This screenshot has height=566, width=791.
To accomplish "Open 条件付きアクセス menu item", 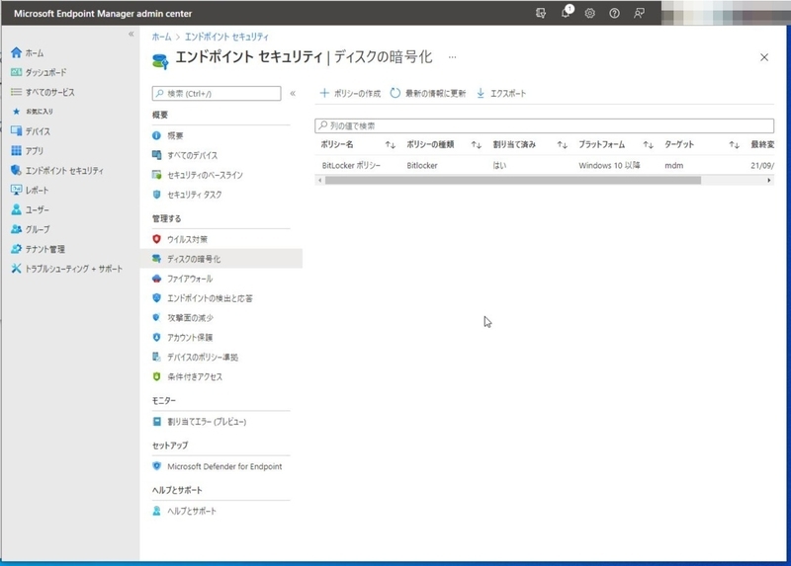I will tap(195, 377).
